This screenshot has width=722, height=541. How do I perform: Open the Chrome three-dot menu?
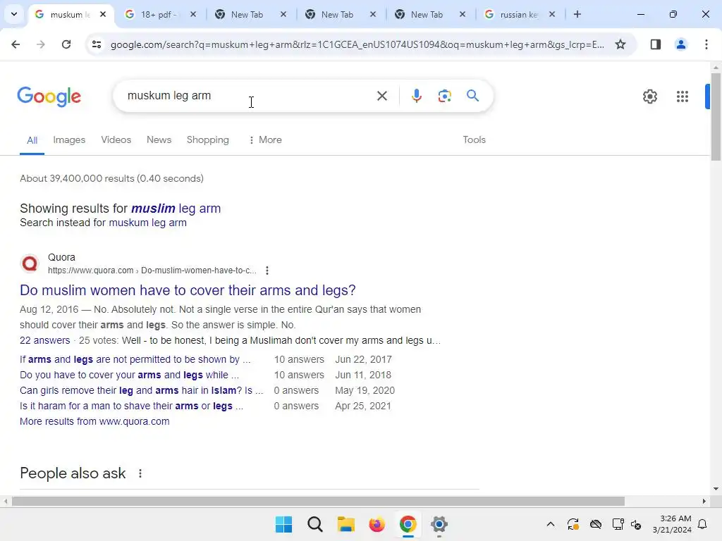pos(706,44)
